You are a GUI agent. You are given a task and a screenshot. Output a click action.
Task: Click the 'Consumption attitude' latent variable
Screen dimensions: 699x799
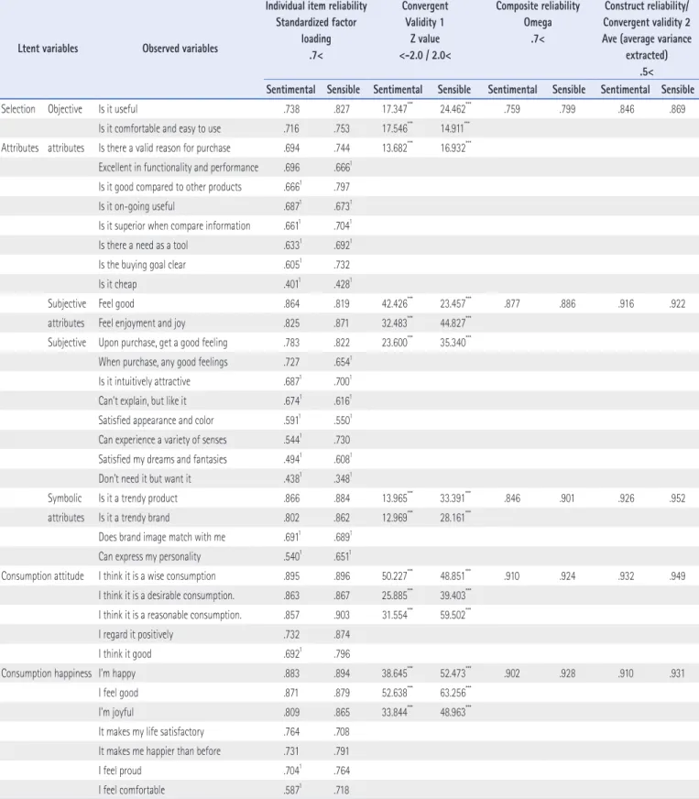tap(42, 575)
